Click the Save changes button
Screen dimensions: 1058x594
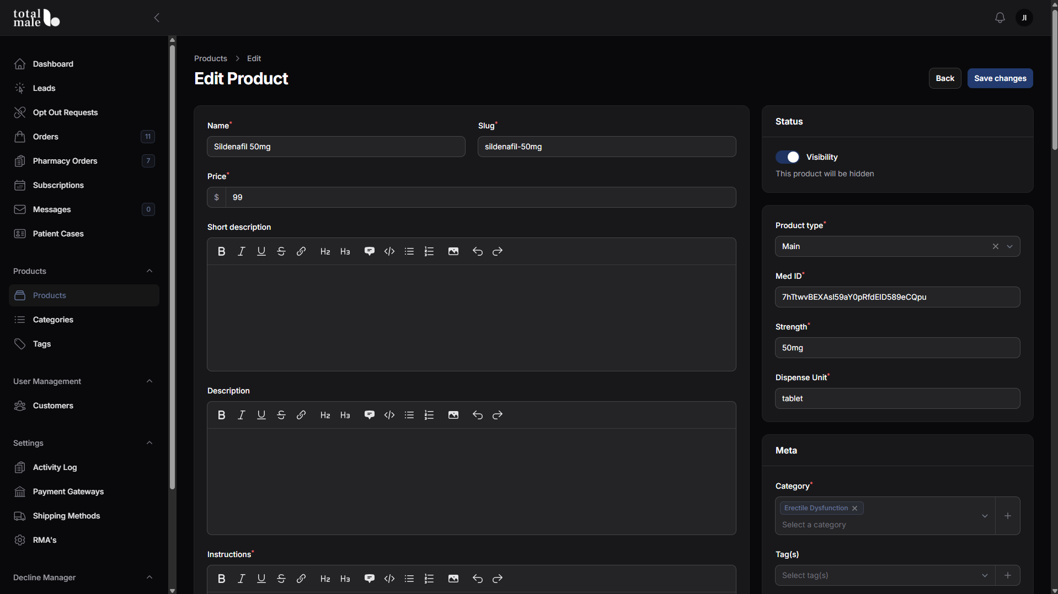pos(1000,78)
